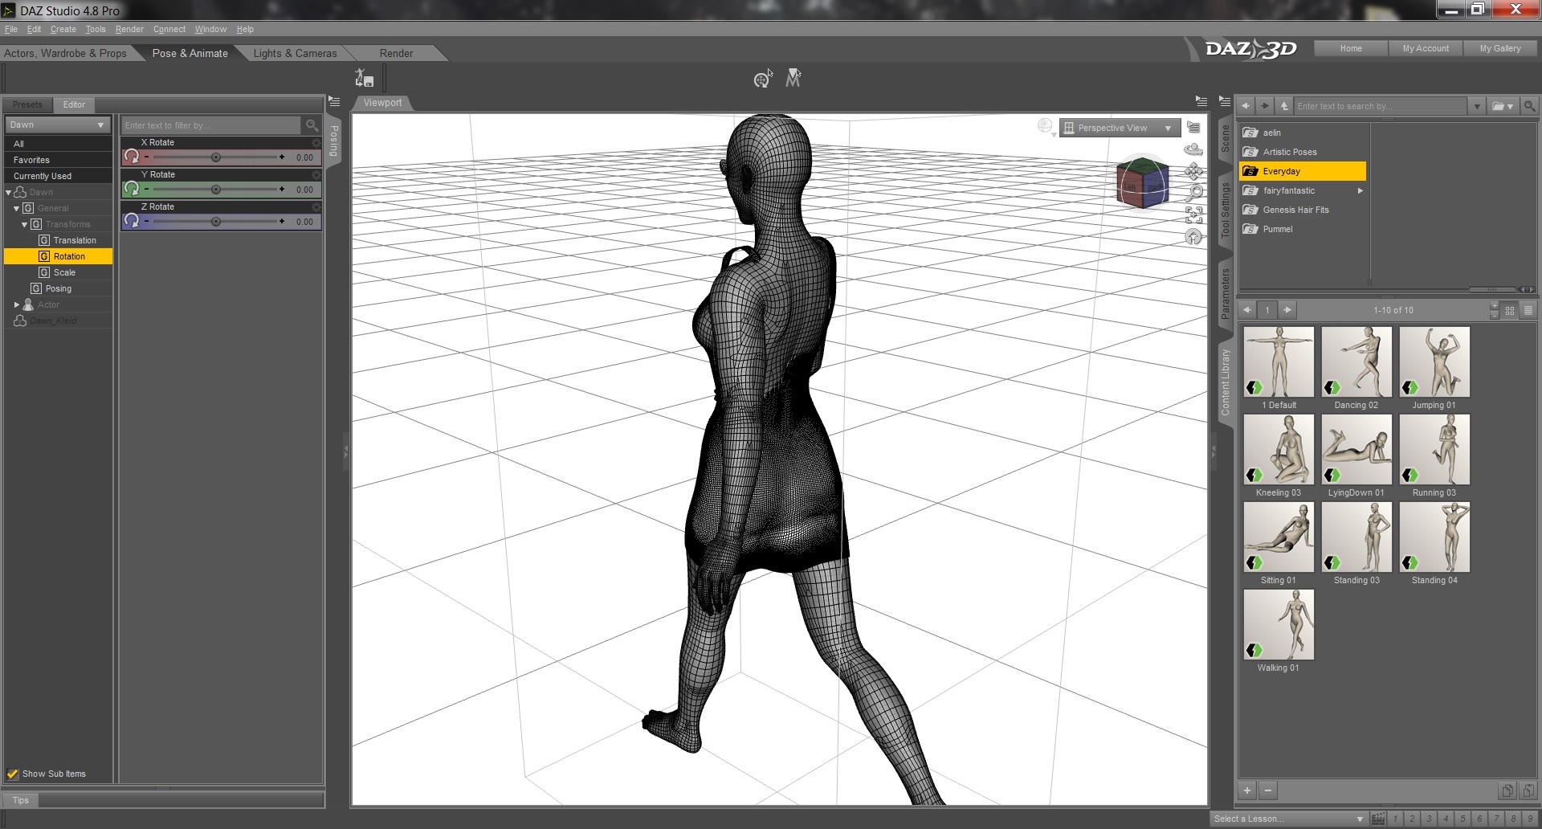The width and height of the screenshot is (1542, 829).
Task: Click the content library up-level arrow
Action: point(1284,106)
